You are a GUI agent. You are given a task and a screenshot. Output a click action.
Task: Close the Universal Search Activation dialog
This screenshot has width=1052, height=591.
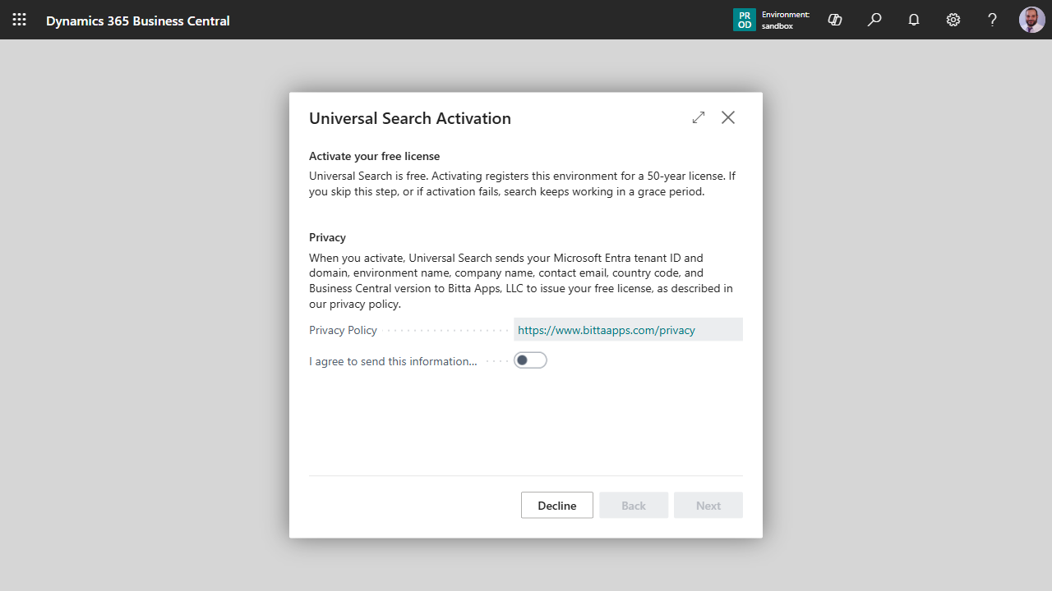(728, 117)
